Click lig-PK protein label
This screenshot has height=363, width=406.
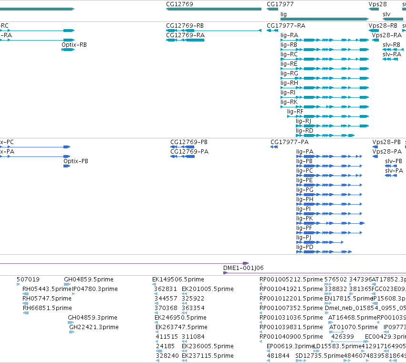tap(304, 218)
